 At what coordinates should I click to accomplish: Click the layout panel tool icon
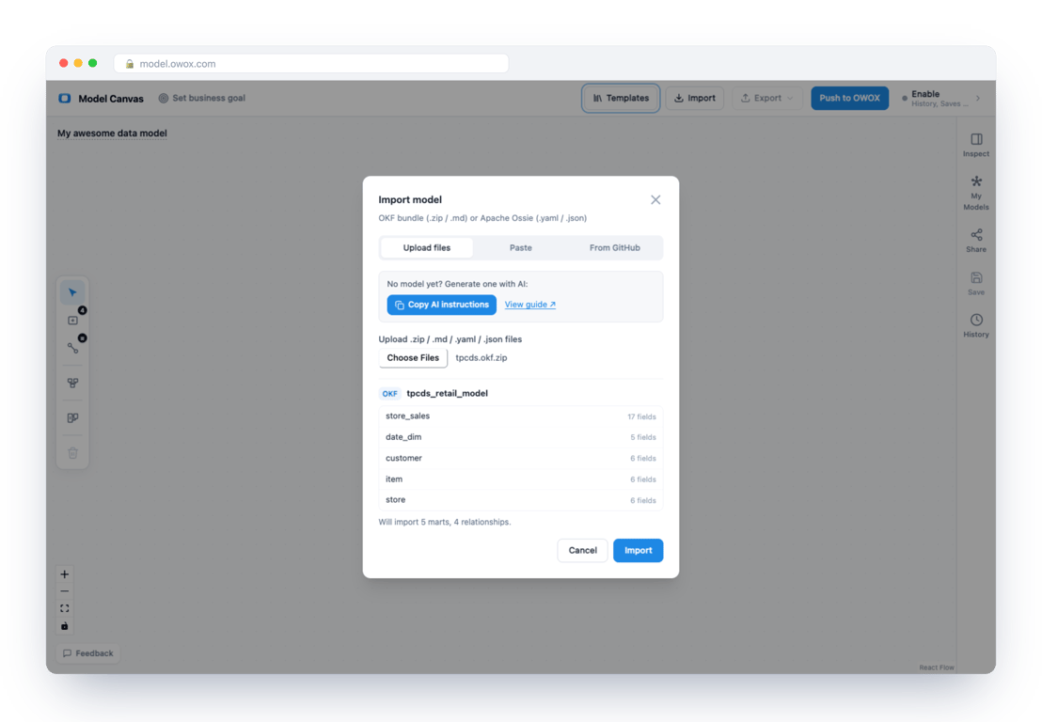click(72, 417)
